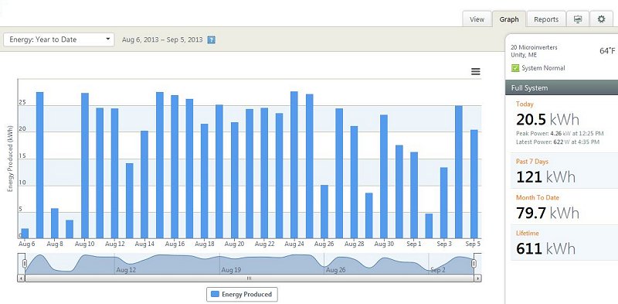Screen dimensions: 618x304
Task: Click the Aug 7 energy bar
Action: tap(40, 165)
